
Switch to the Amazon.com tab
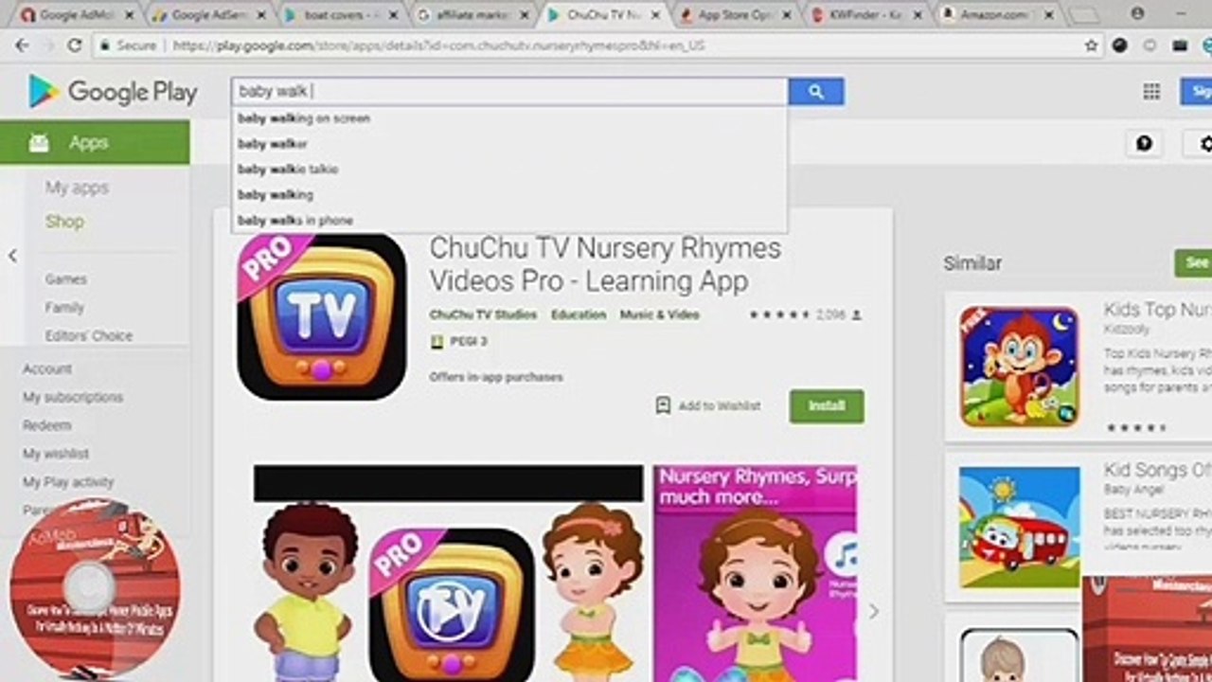coord(997,15)
